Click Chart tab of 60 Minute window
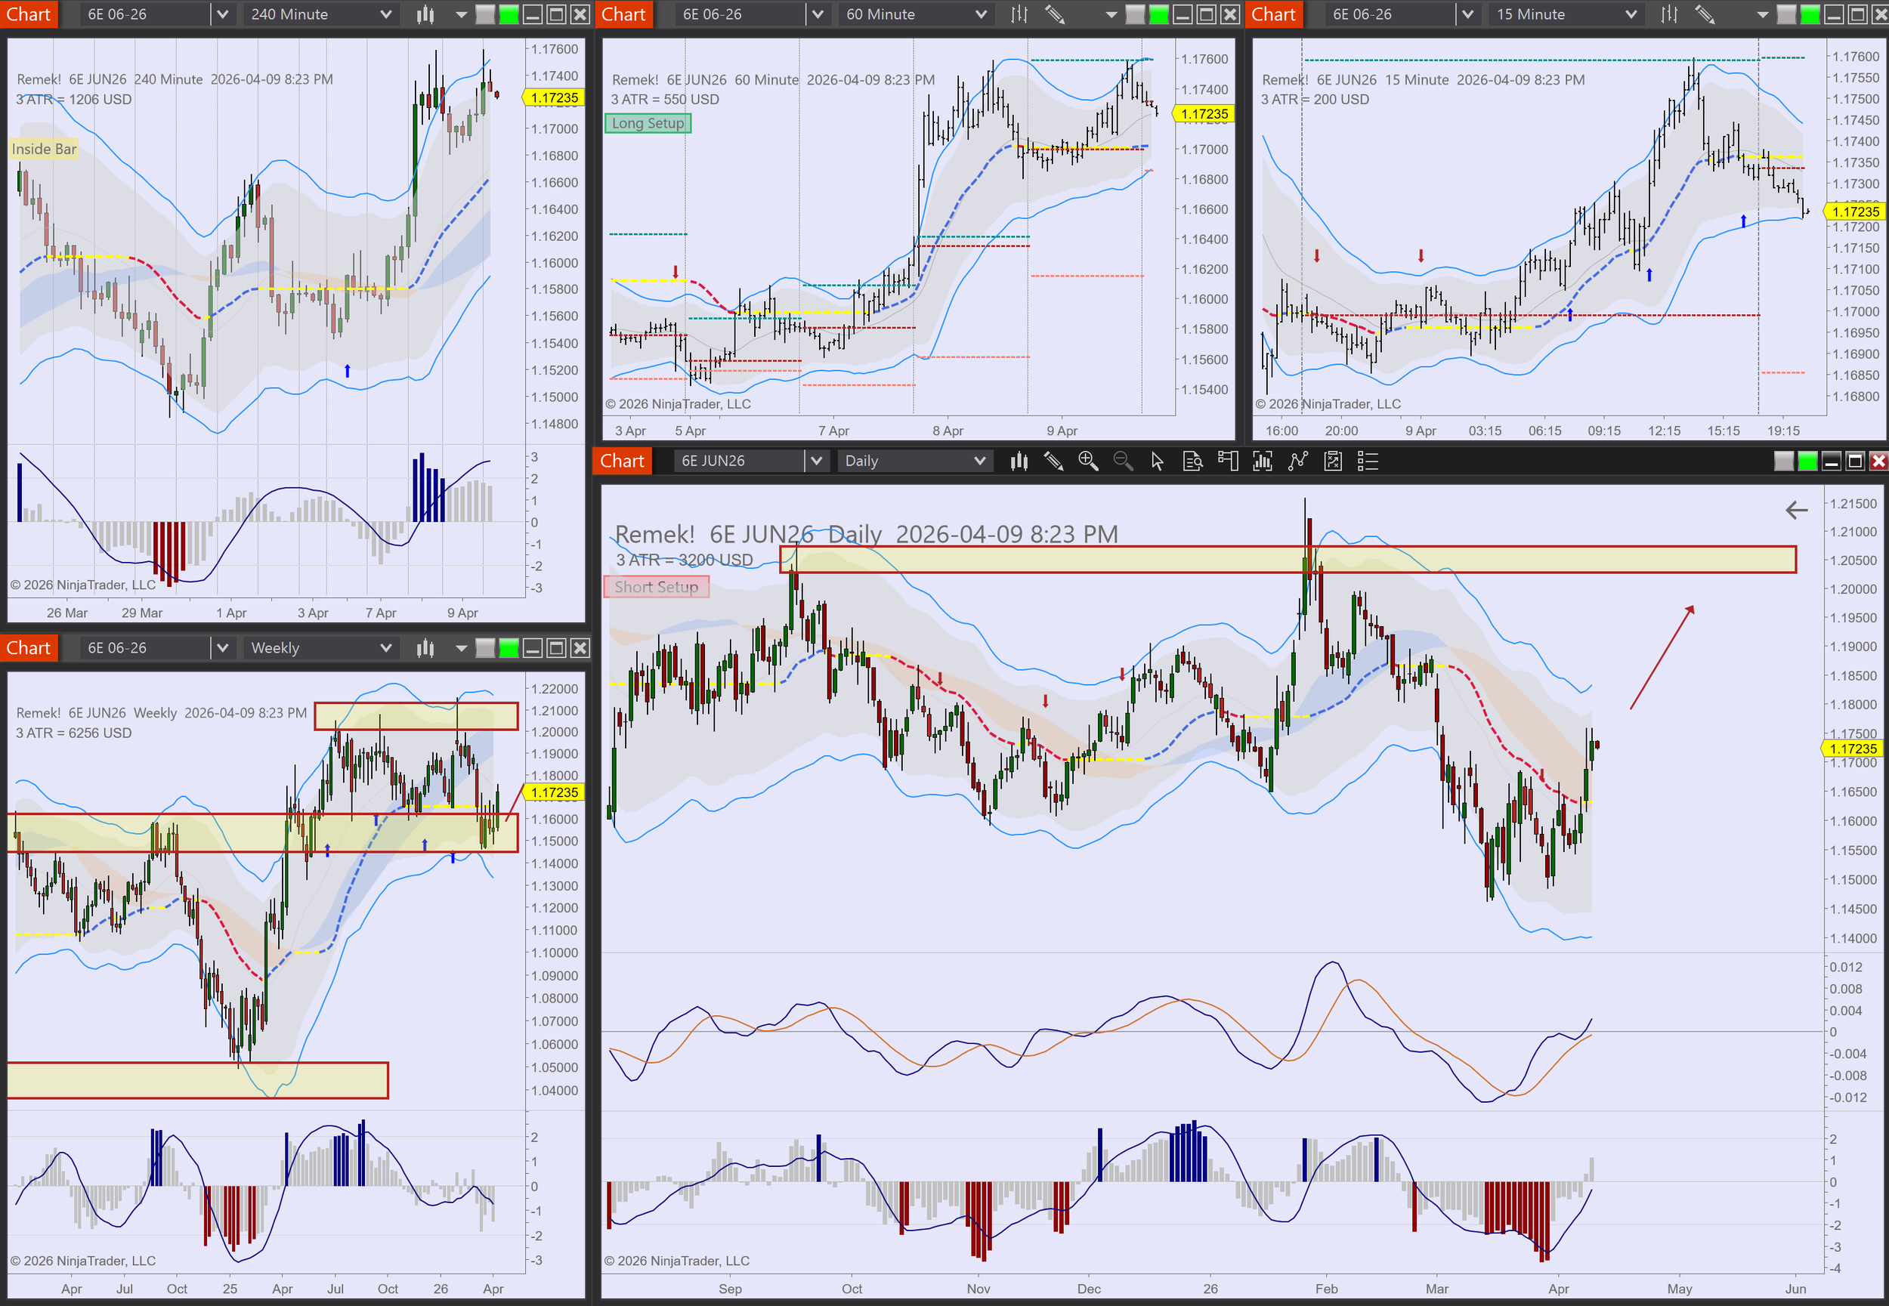This screenshot has width=1889, height=1306. click(x=623, y=14)
